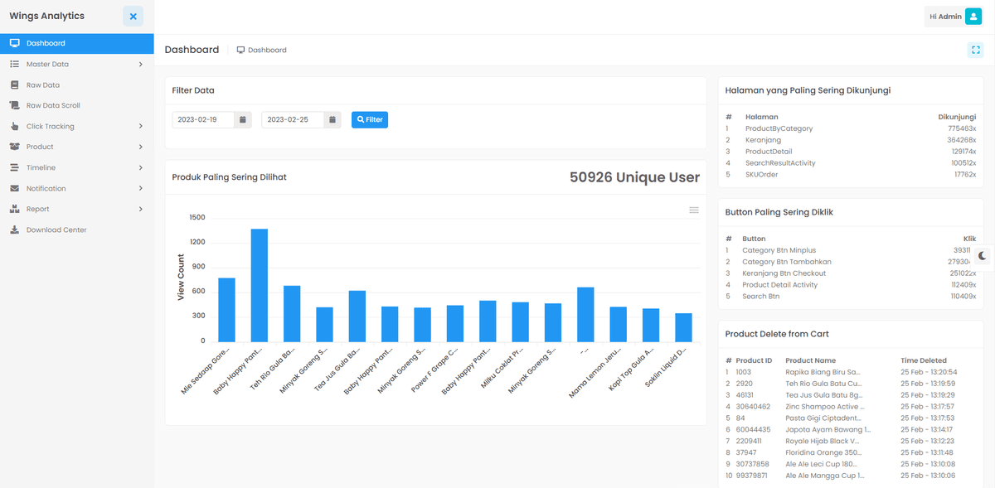Expand the Master Data submenu
Viewport: 995px width, 488px height.
[140, 64]
